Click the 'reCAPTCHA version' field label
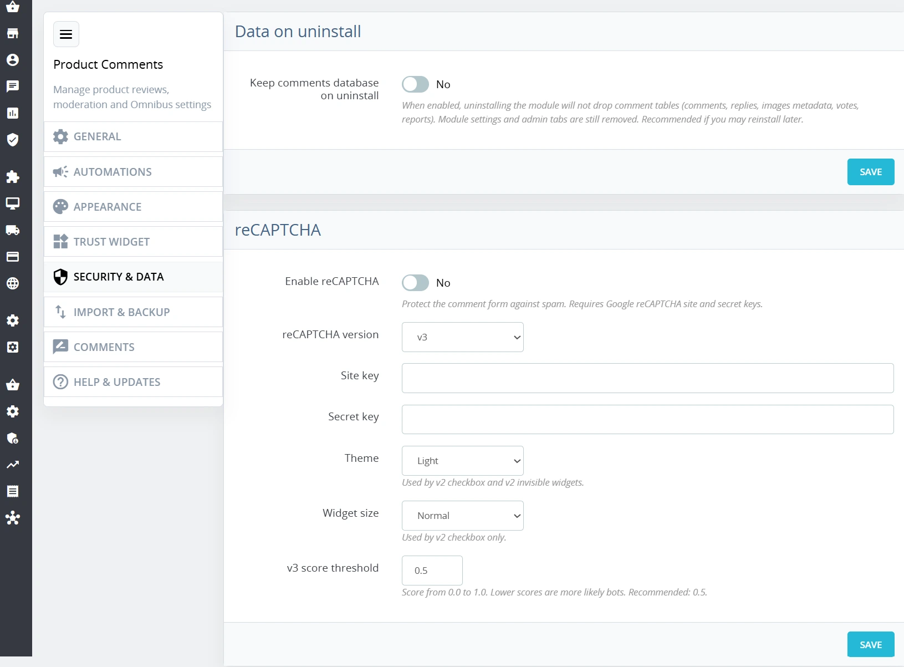 click(x=330, y=334)
